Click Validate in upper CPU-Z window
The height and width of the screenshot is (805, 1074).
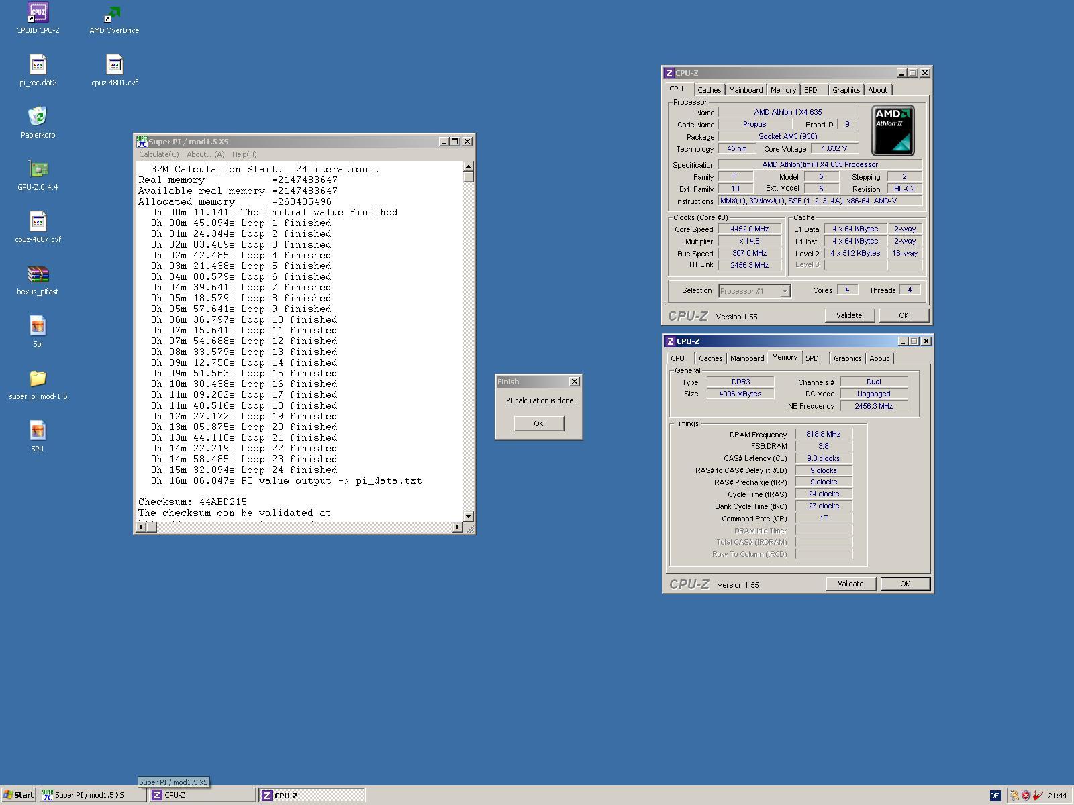point(849,315)
